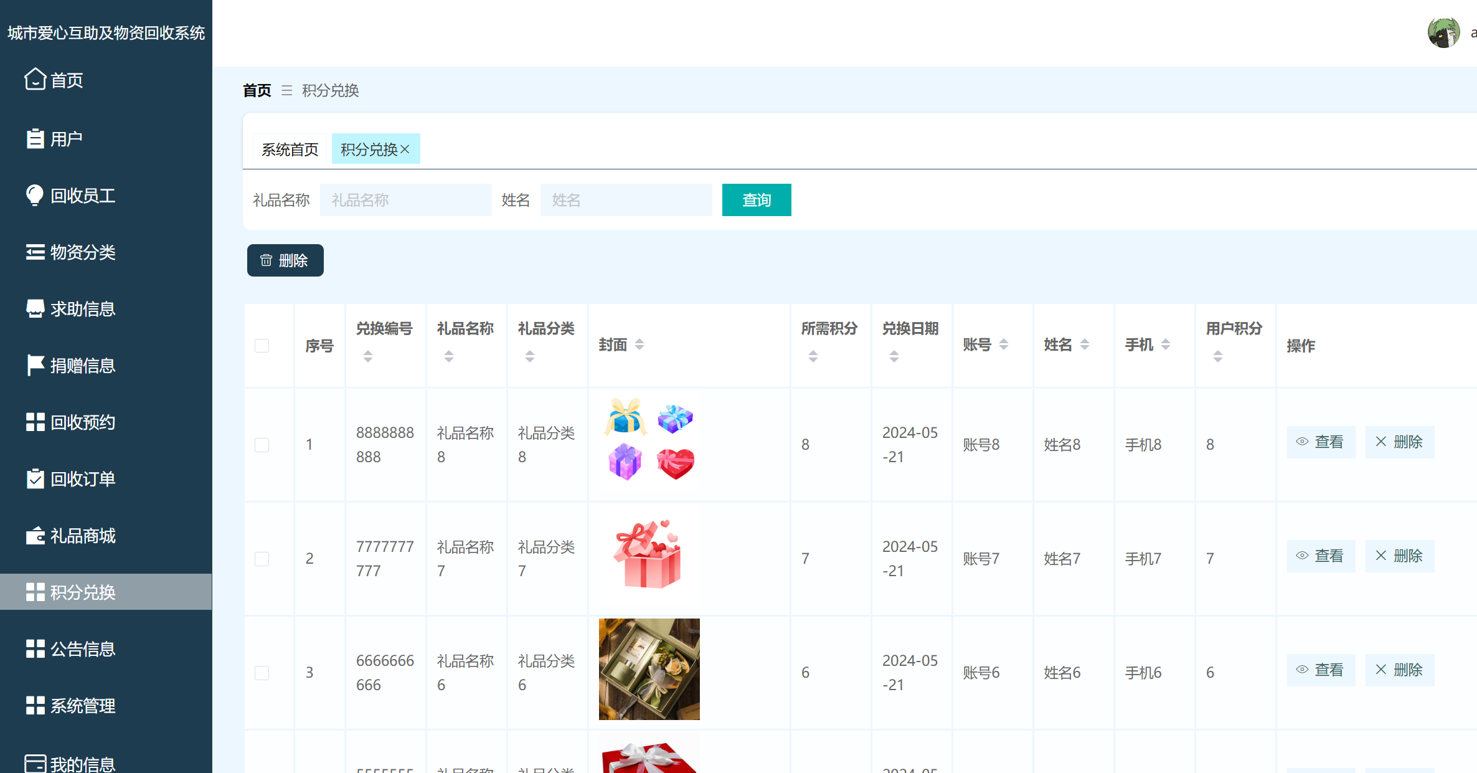Open 礼品商城 via its shop icon
This screenshot has height=773, width=1477.
pos(35,535)
